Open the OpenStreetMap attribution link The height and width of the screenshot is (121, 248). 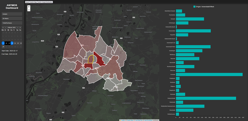point(148,120)
